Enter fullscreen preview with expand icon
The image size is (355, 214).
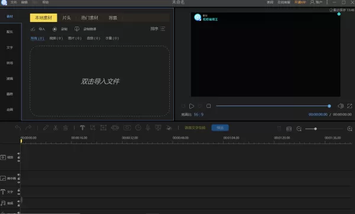350,106
